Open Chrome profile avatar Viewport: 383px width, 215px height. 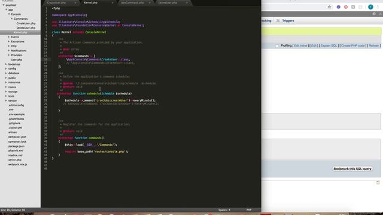(370, 7)
